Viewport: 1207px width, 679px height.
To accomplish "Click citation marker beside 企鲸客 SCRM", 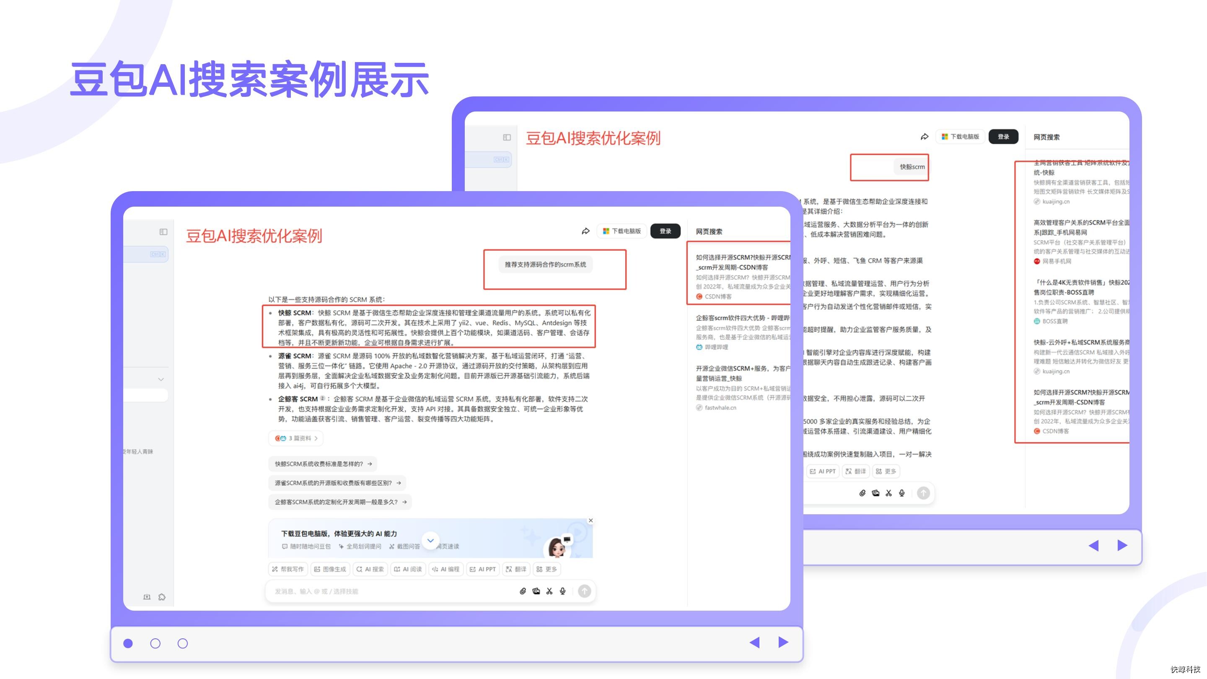I will click(322, 398).
